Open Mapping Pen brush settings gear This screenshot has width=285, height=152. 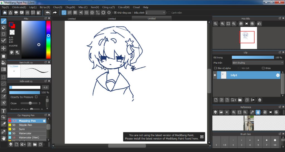pyautogui.click(x=44, y=121)
